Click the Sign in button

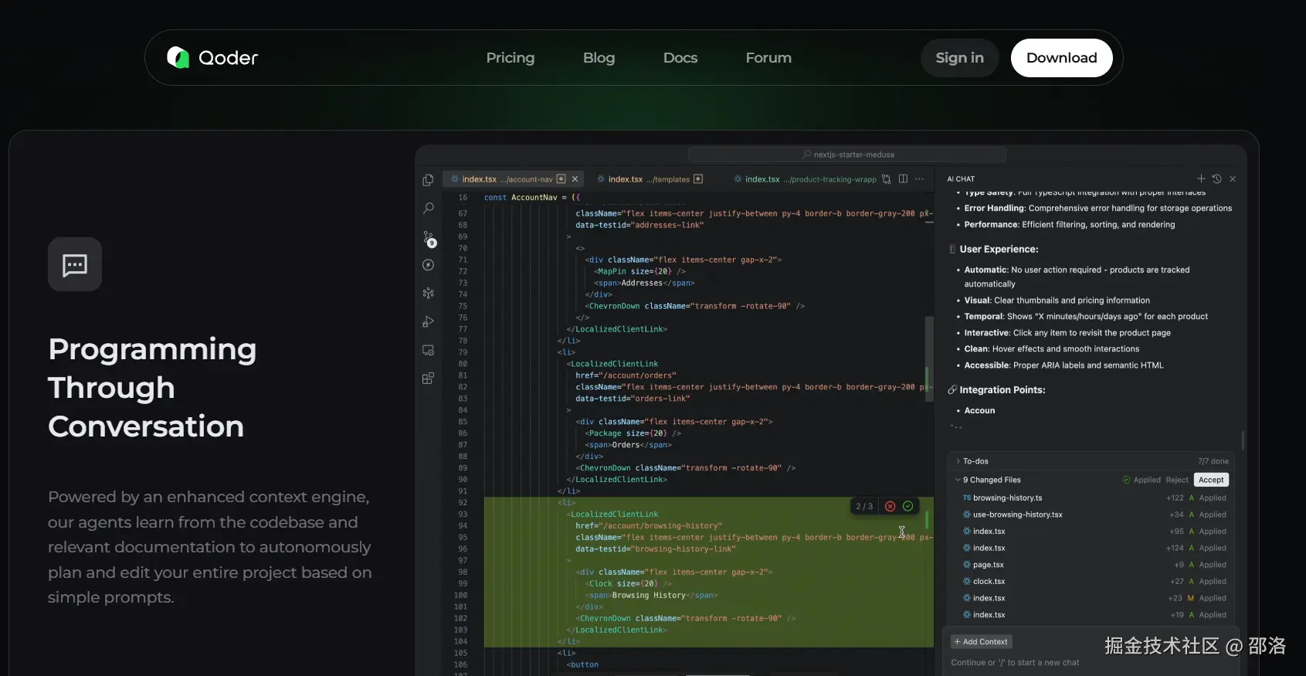point(960,58)
